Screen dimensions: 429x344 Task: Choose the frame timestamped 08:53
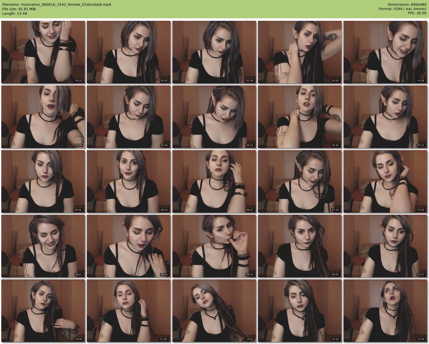[x=128, y=246]
